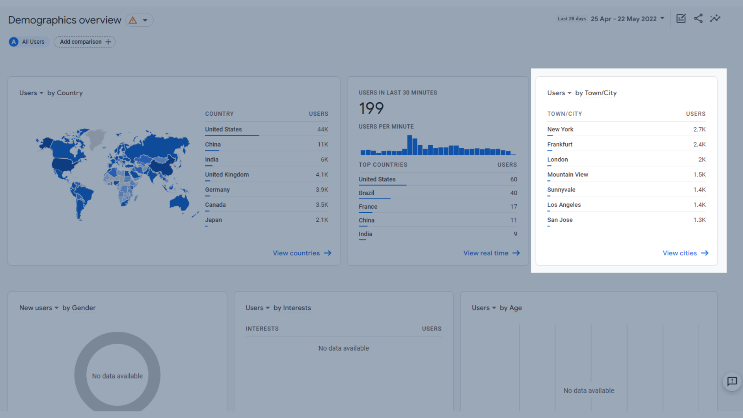
Task: Expand the date range dropdown
Action: click(662, 19)
